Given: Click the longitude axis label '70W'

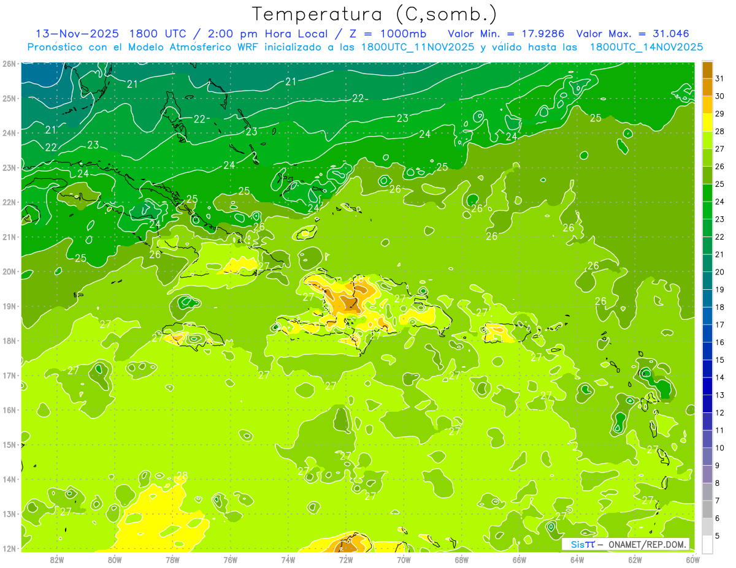Looking at the screenshot, I should (x=404, y=559).
